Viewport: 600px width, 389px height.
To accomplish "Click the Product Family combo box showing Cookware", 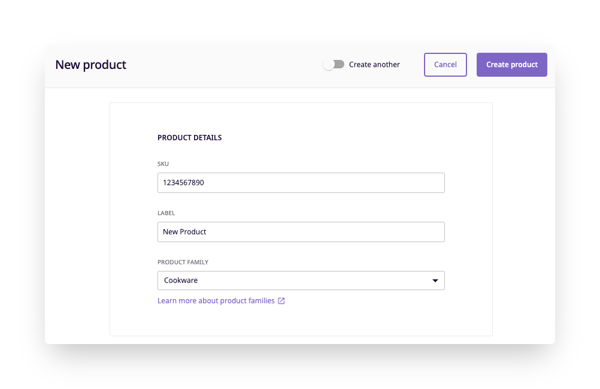I will click(301, 280).
